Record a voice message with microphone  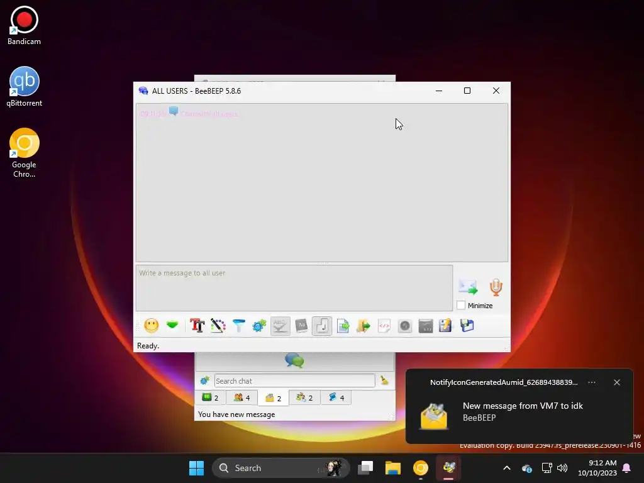(496, 287)
